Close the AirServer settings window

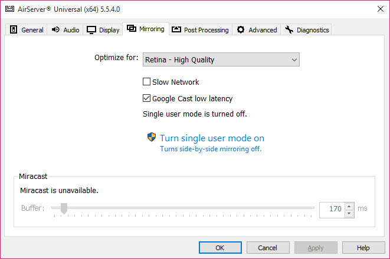381,9
